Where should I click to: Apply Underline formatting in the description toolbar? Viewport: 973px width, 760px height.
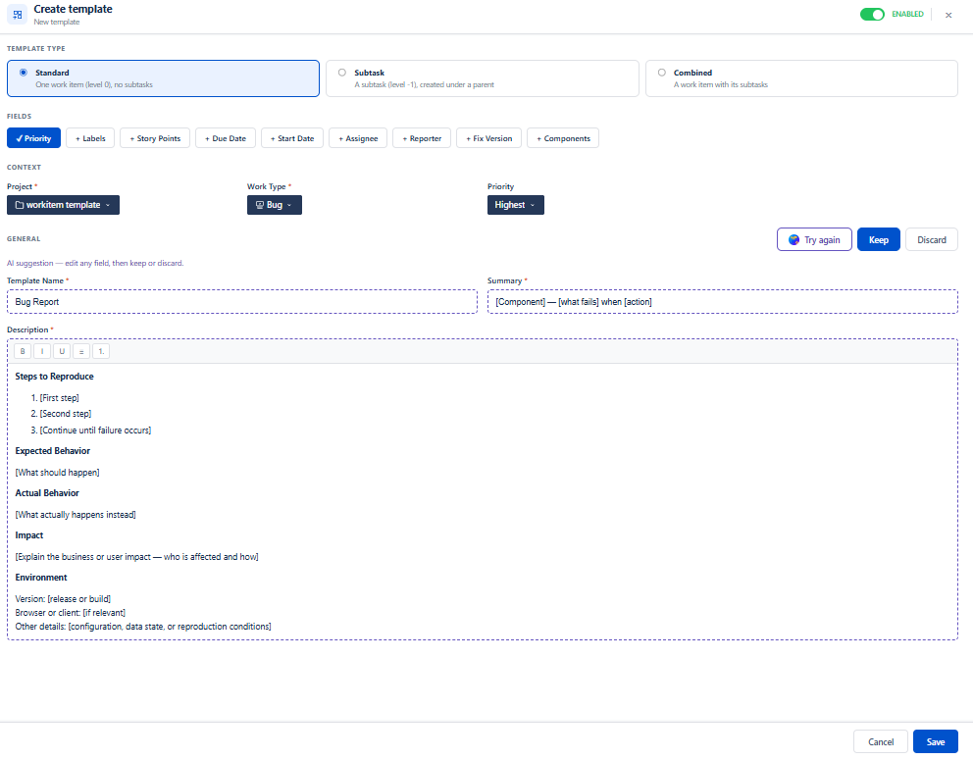tap(62, 351)
